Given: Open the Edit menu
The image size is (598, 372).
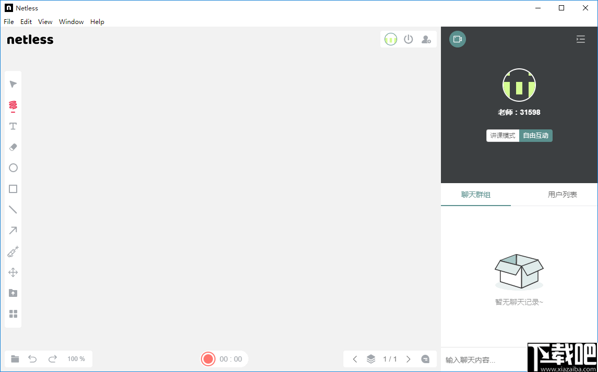Looking at the screenshot, I should tap(26, 22).
